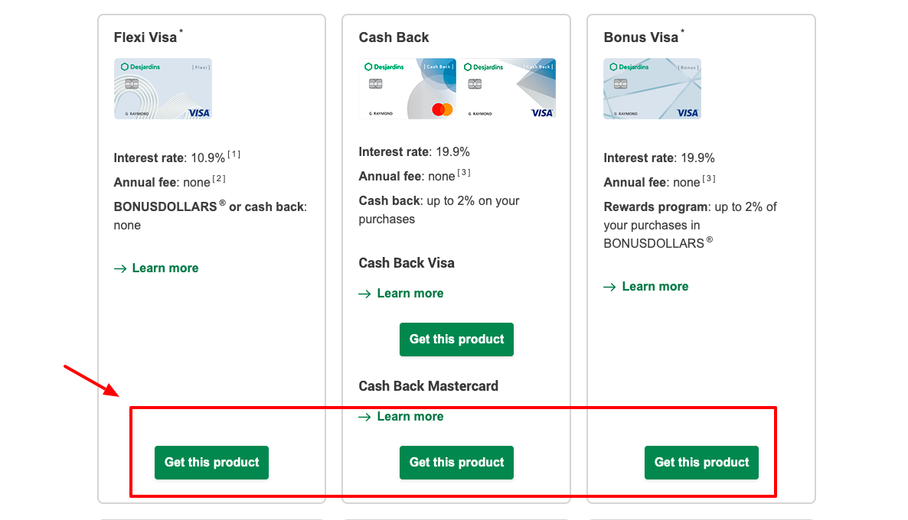Click the green arrow beside Flexi Visa's Learn more
The image size is (908, 520).
tap(121, 268)
